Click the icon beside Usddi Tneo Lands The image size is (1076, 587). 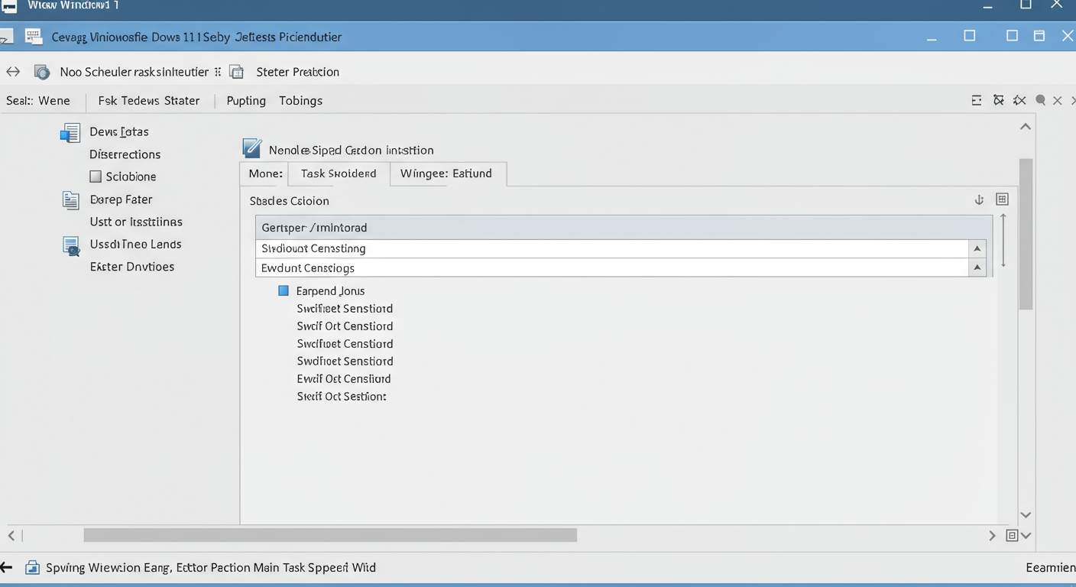[x=70, y=245]
